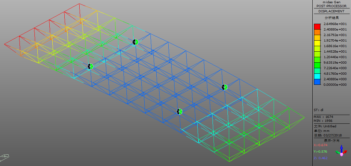Click the 'MAX : 1674' node entry
The height and width of the screenshot is (166, 351).
pos(323,117)
